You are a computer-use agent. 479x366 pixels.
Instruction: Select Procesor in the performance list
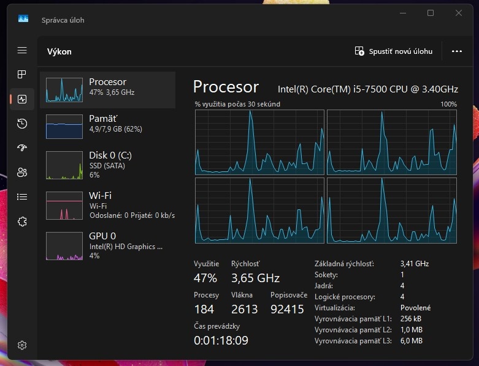point(108,89)
